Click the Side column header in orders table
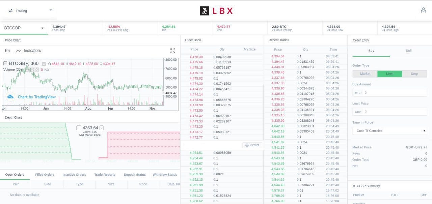Viewport: 432px width, 204px height. pyautogui.click(x=48, y=184)
